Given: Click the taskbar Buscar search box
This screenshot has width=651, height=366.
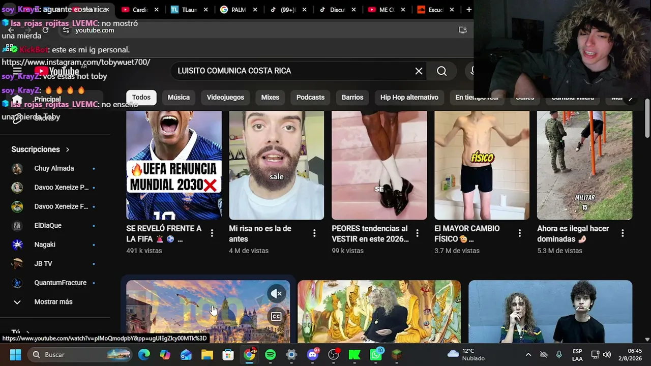Looking at the screenshot, I should 80,355.
